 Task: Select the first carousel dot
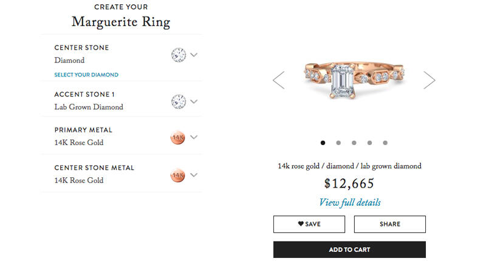[323, 143]
